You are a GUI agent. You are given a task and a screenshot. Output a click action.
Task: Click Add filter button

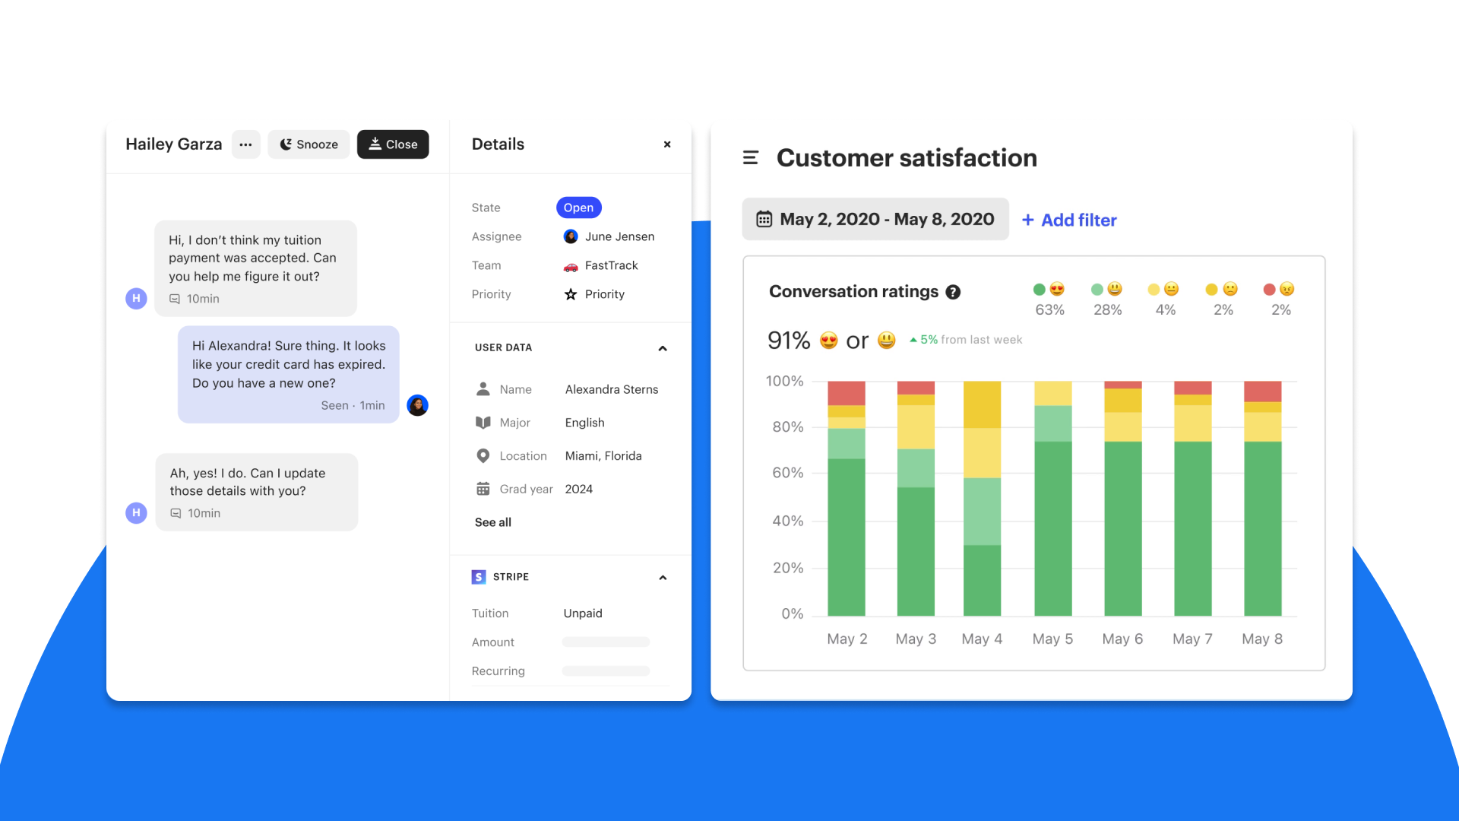coord(1070,220)
